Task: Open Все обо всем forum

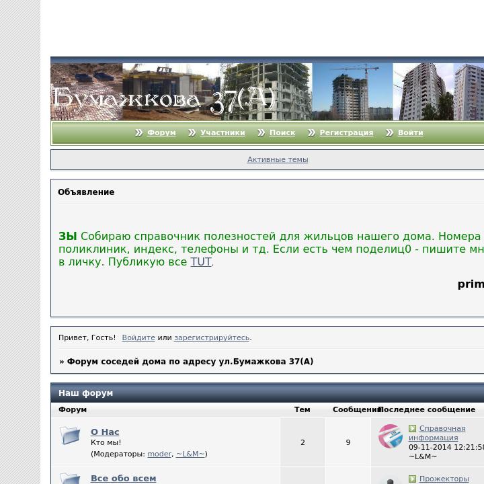Action: (x=123, y=478)
